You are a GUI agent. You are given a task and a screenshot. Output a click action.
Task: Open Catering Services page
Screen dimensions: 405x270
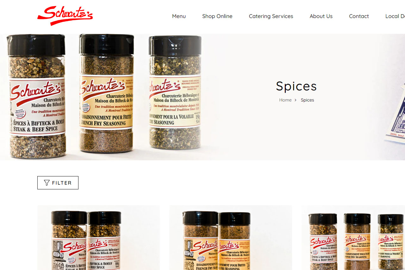tap(271, 16)
